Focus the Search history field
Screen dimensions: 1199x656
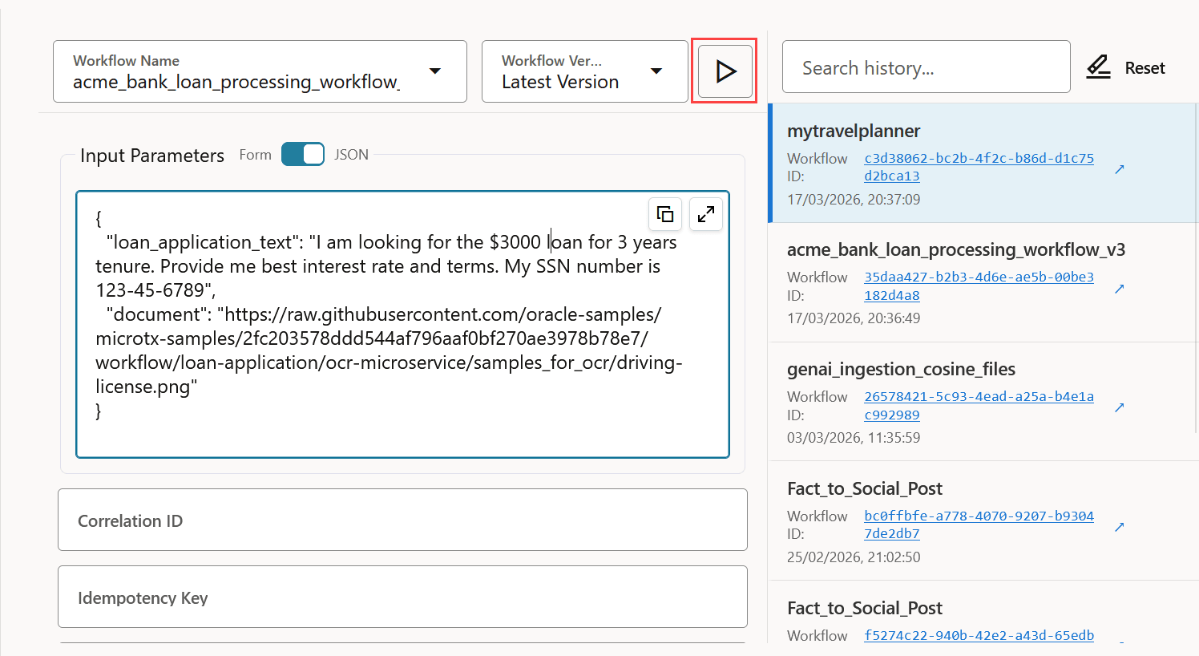coord(926,67)
